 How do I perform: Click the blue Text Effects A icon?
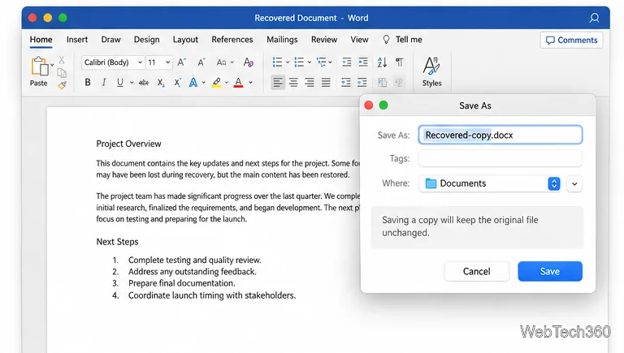pos(193,83)
